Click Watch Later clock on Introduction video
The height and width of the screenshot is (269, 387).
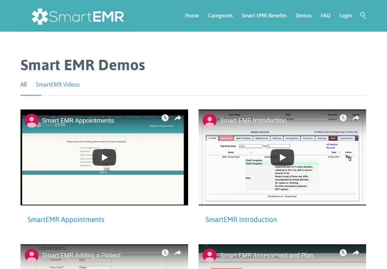click(343, 118)
